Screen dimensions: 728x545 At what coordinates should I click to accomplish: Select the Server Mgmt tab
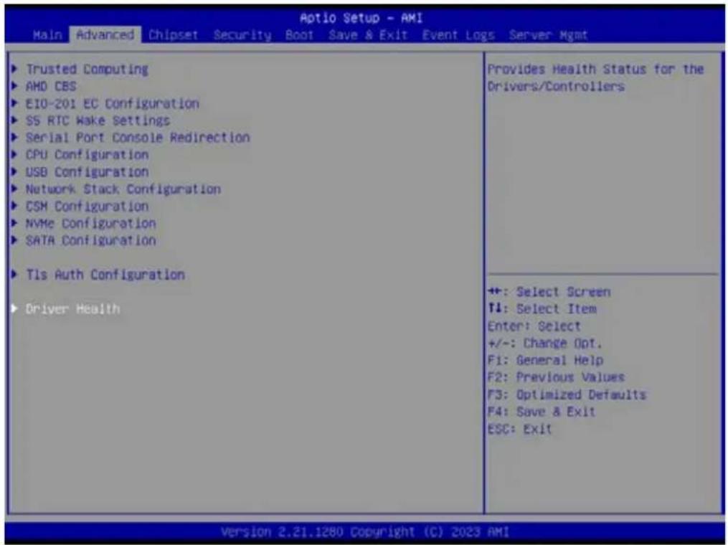coord(548,35)
